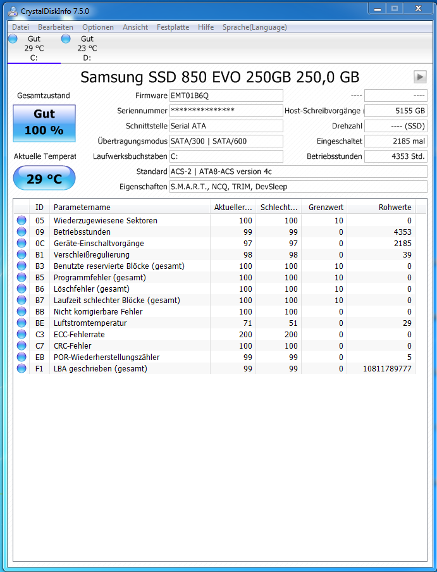Click the CrystalDiskInfo title bar app icon
Image resolution: width=437 pixels, height=572 pixels.
tap(13, 11)
